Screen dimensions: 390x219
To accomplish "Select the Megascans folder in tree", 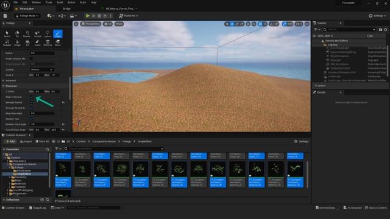I will 19,193.
